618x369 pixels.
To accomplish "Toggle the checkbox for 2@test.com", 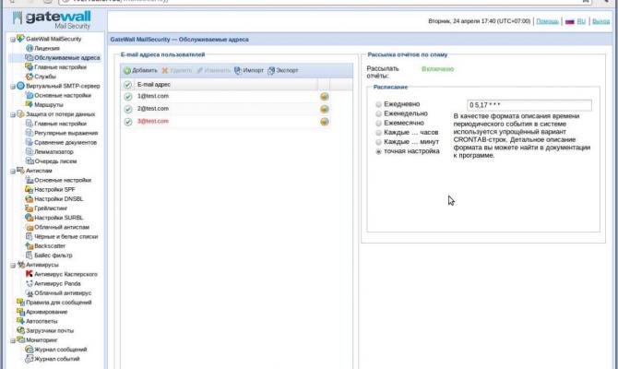I will [x=127, y=109].
